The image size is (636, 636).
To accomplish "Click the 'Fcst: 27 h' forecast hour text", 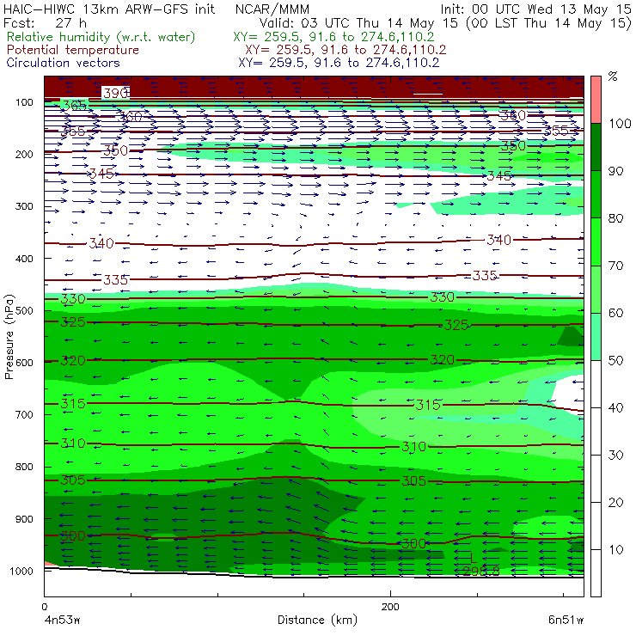I will click(45, 22).
